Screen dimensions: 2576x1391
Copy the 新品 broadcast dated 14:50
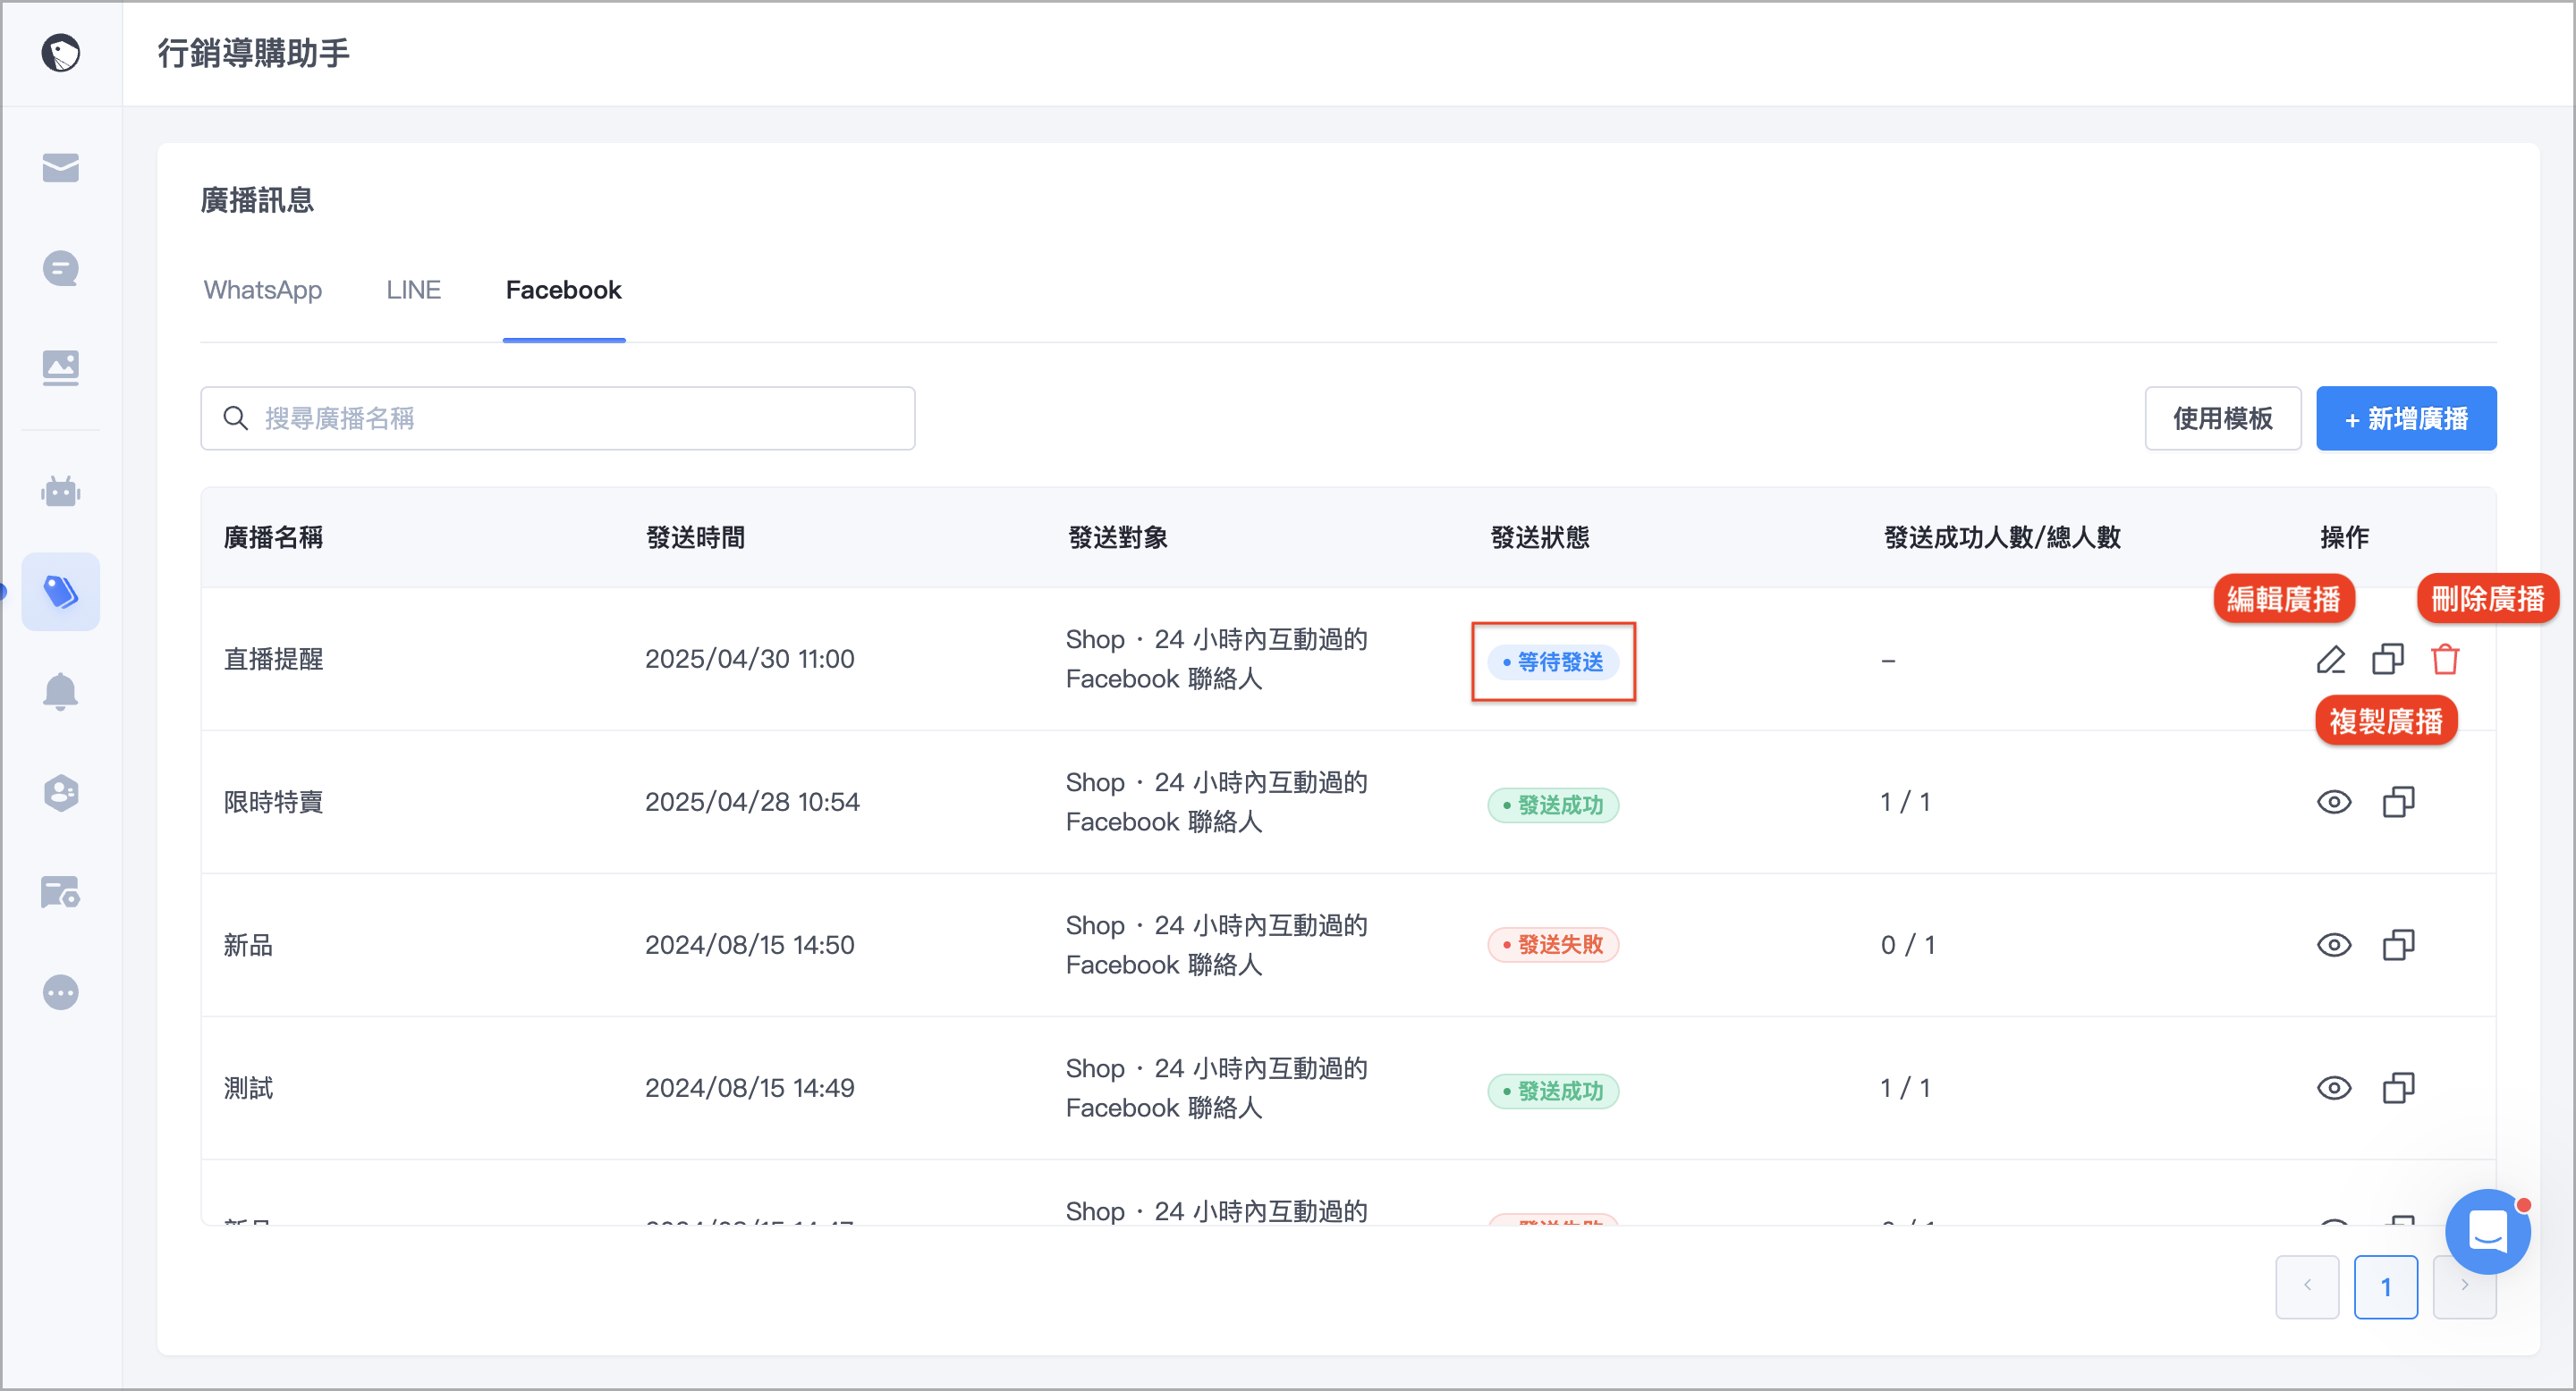[2399, 945]
